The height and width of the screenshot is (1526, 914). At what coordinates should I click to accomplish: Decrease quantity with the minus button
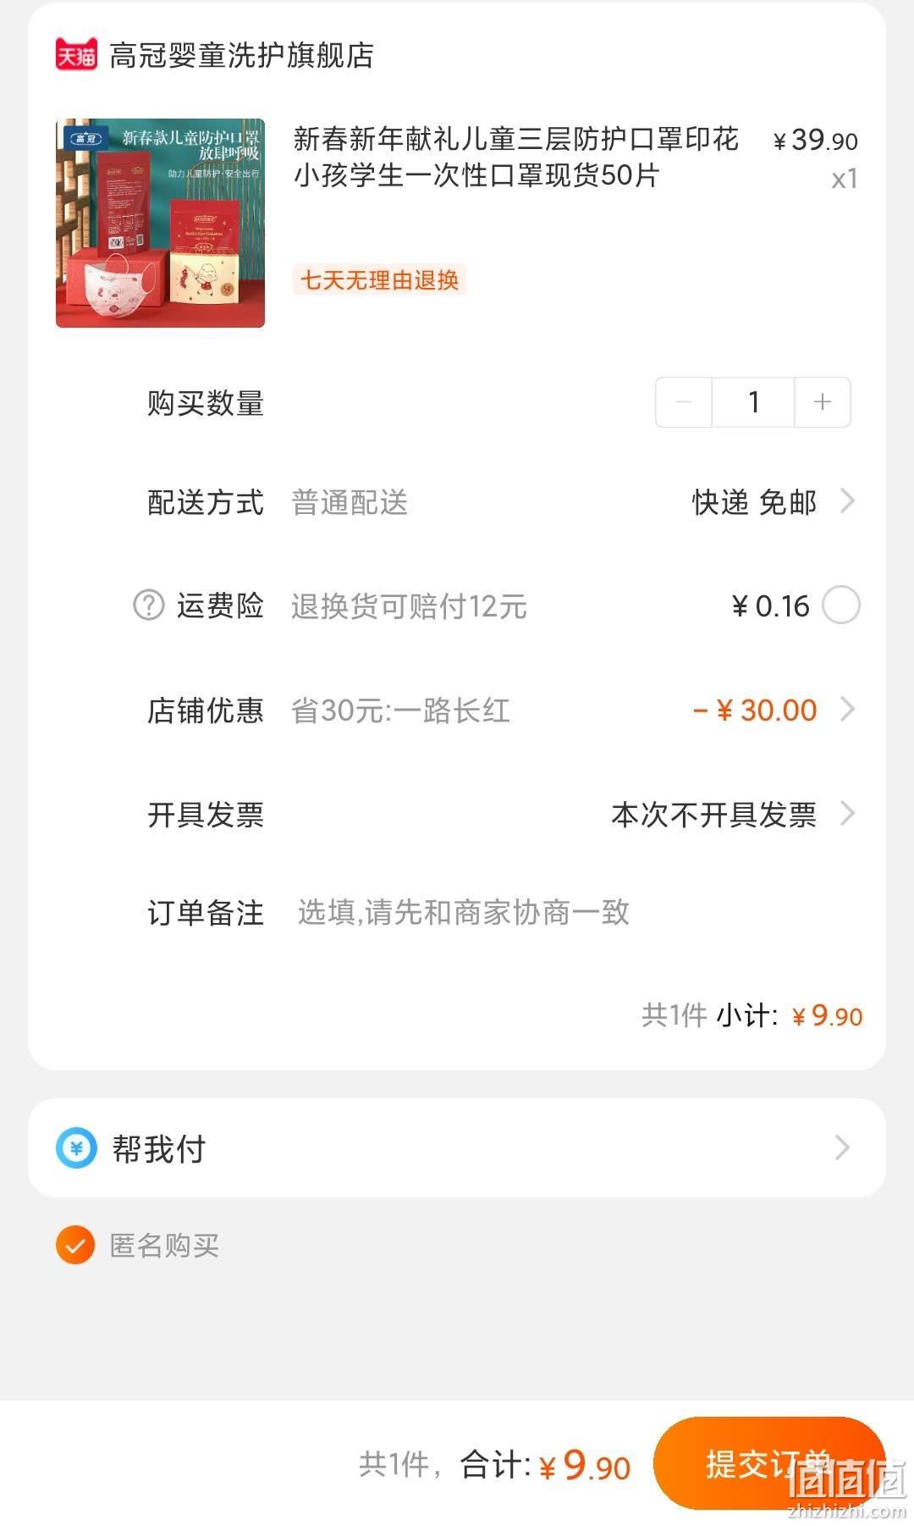pyautogui.click(x=684, y=402)
